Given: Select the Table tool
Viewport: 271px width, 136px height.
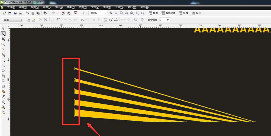Looking at the screenshot, I should click(3, 86).
